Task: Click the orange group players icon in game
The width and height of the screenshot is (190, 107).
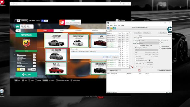Action: pyautogui.click(x=62, y=23)
